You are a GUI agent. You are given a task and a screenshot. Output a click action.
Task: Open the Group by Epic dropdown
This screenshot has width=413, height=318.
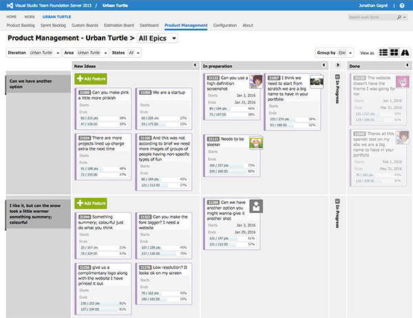pyautogui.click(x=335, y=53)
